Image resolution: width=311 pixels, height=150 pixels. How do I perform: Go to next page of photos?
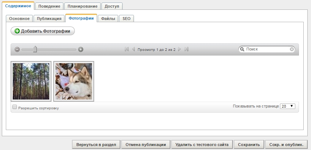tap(180, 49)
